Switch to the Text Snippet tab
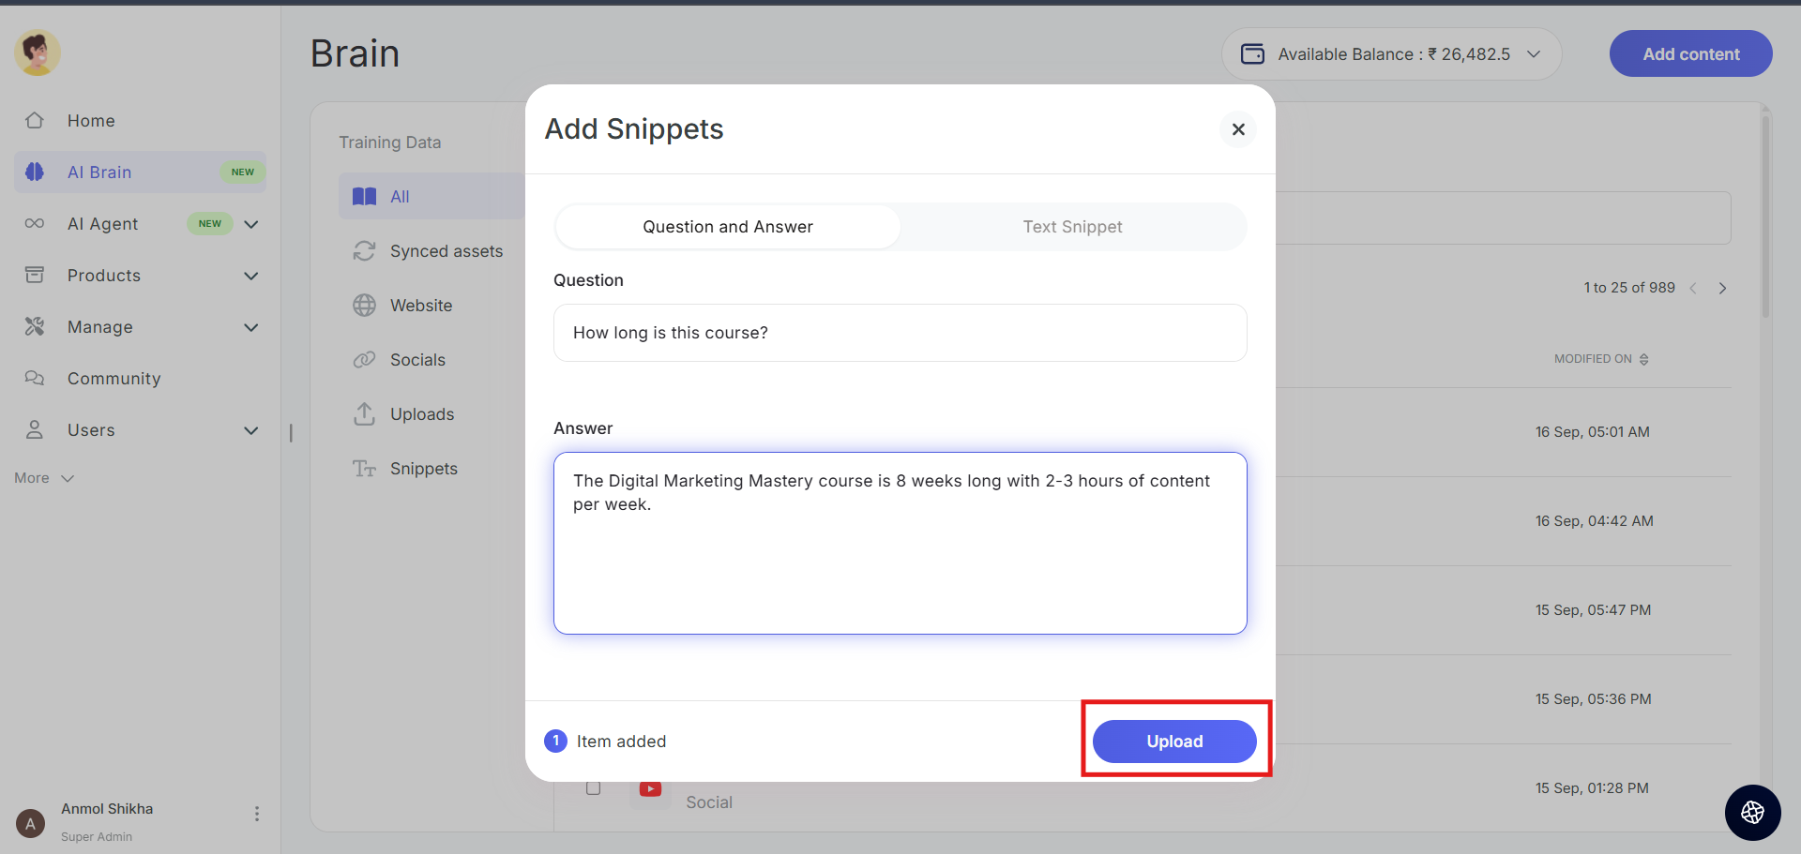Screen dimensions: 1801x854 [1072, 227]
